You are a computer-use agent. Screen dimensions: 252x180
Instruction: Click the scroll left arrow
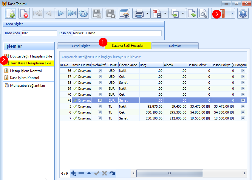click(134, 173)
